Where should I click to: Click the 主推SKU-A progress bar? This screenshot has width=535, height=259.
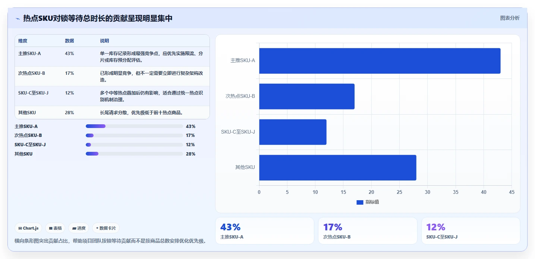(134, 126)
